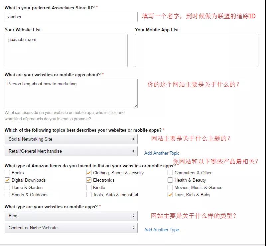Expand the Blog website type dropdown

coord(71,216)
